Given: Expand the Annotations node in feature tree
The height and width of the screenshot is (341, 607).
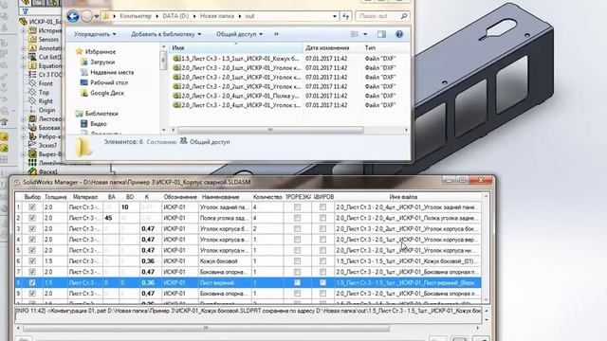Looking at the screenshot, I should pyautogui.click(x=23, y=48).
